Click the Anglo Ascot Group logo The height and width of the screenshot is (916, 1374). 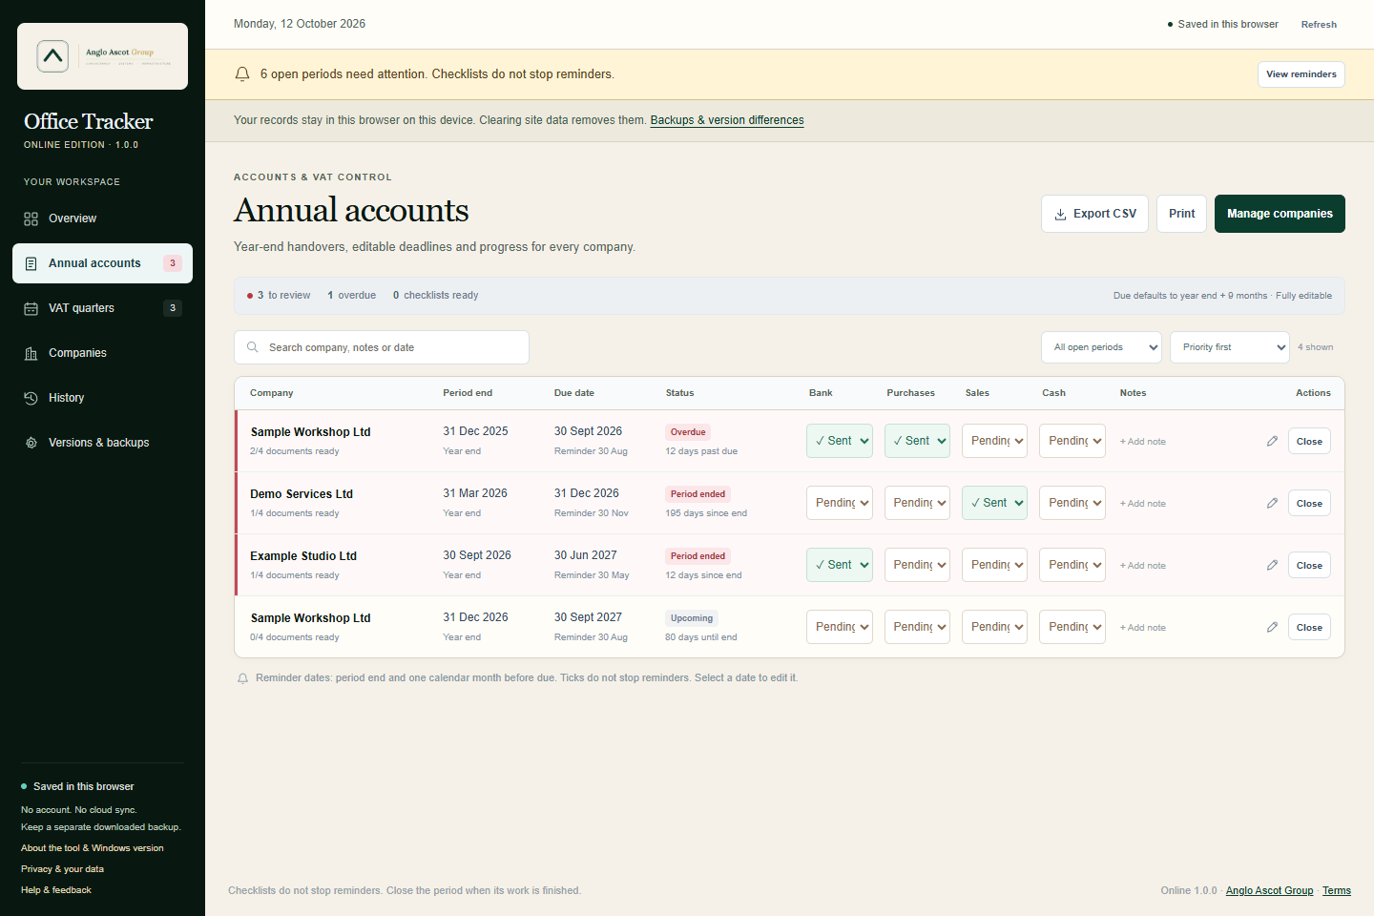pos(102,56)
